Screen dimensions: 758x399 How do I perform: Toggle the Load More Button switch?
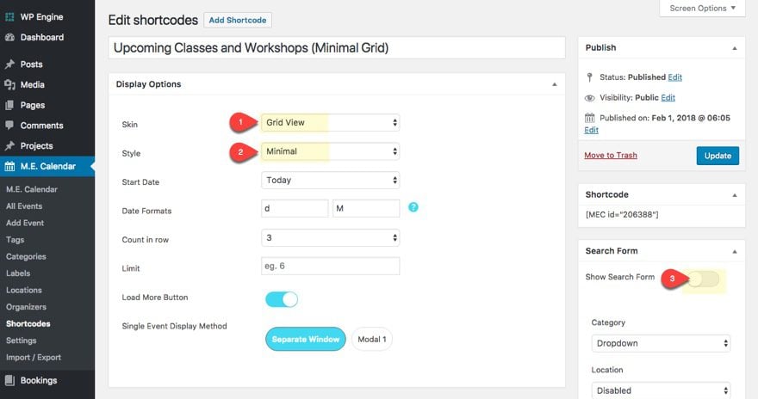click(x=282, y=299)
